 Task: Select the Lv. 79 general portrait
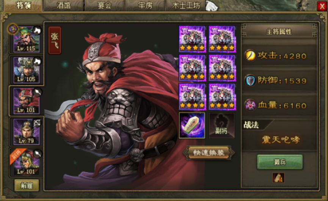coord(27,132)
